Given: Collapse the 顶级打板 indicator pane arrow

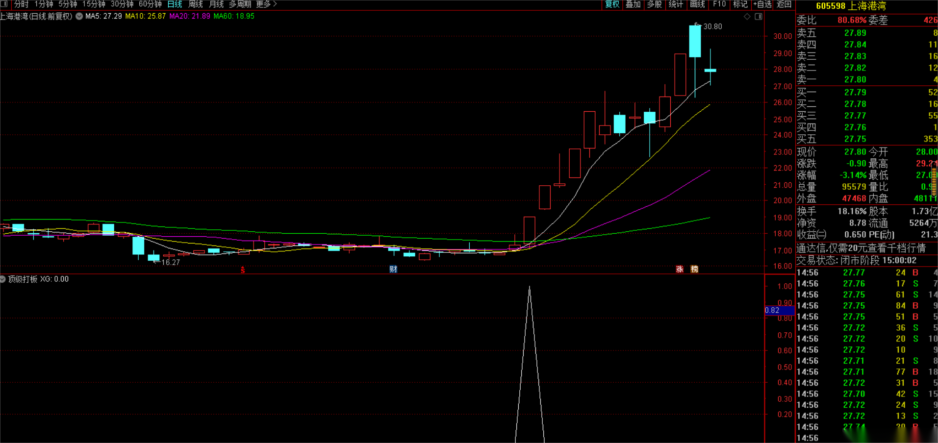Looking at the screenshot, I should 3,279.
